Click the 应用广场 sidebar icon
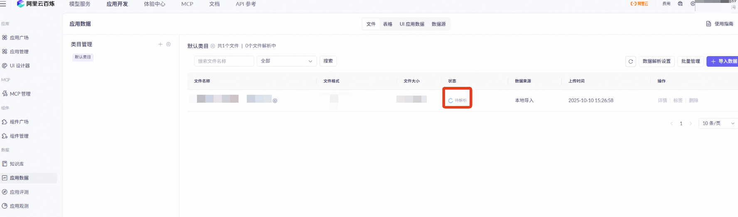This screenshot has width=738, height=217. 5,38
